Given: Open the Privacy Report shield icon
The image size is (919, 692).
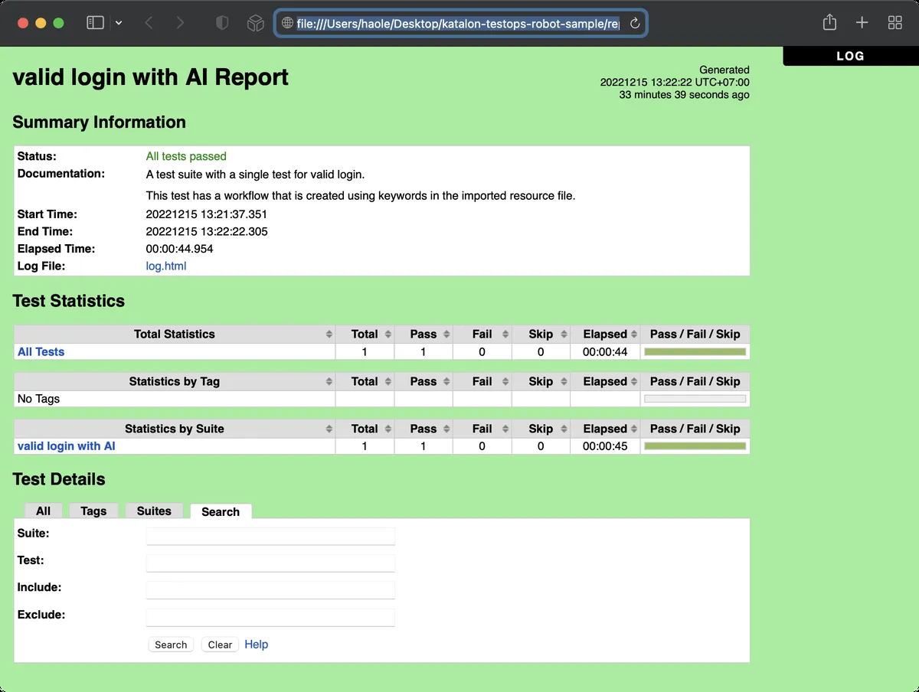Looking at the screenshot, I should coord(221,22).
